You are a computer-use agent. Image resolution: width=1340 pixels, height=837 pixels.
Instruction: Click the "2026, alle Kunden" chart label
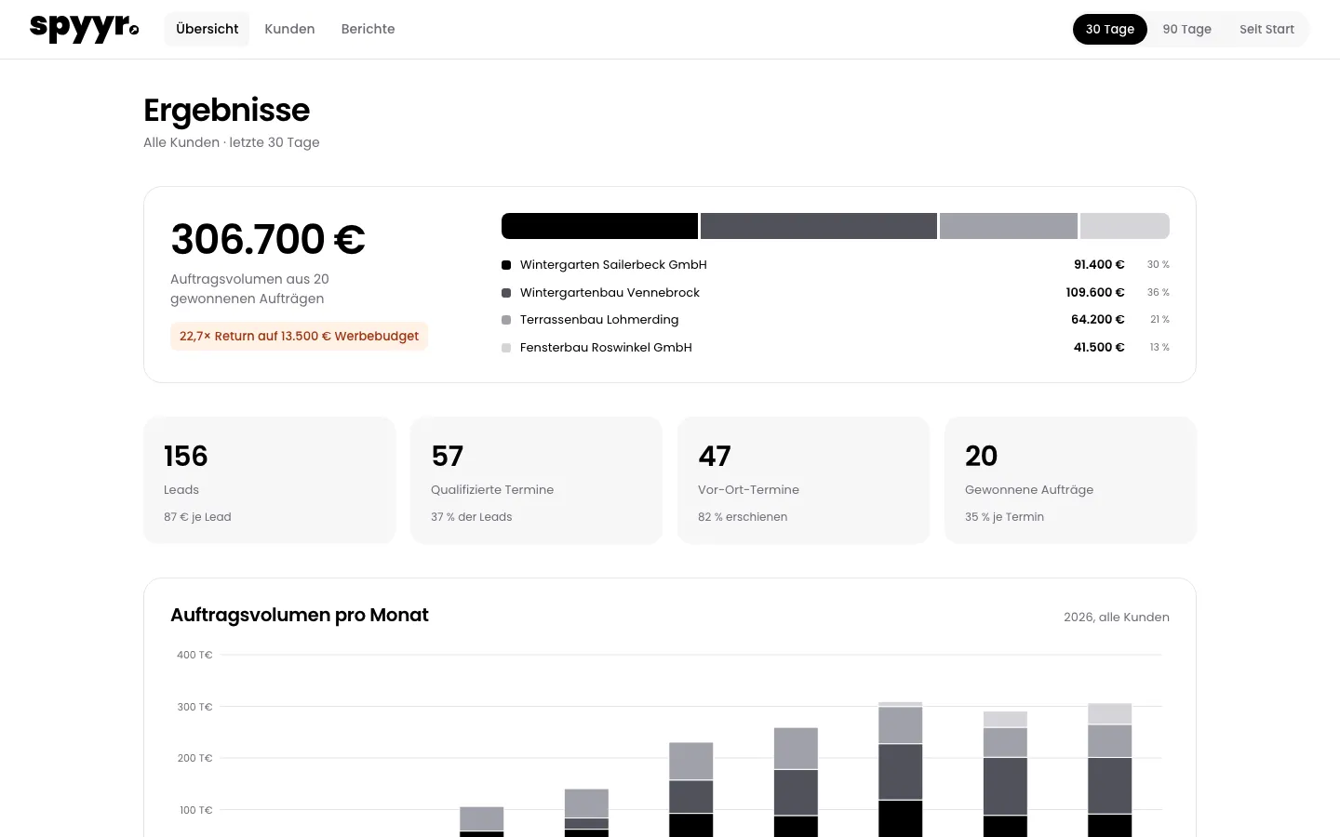[x=1117, y=618]
